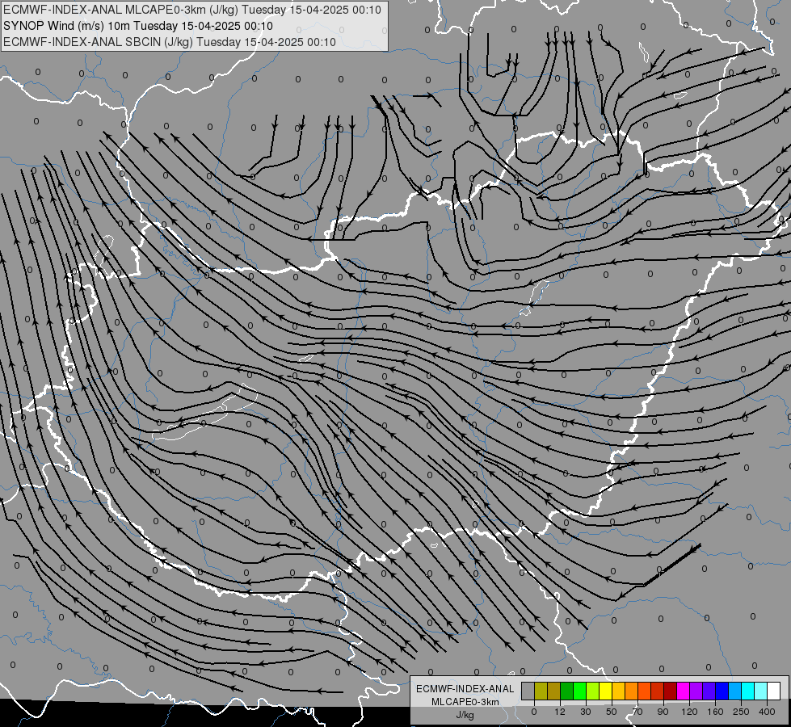Click the olive-yellow swatch next to the gray swatch
This screenshot has width=791, height=727.
[x=541, y=691]
